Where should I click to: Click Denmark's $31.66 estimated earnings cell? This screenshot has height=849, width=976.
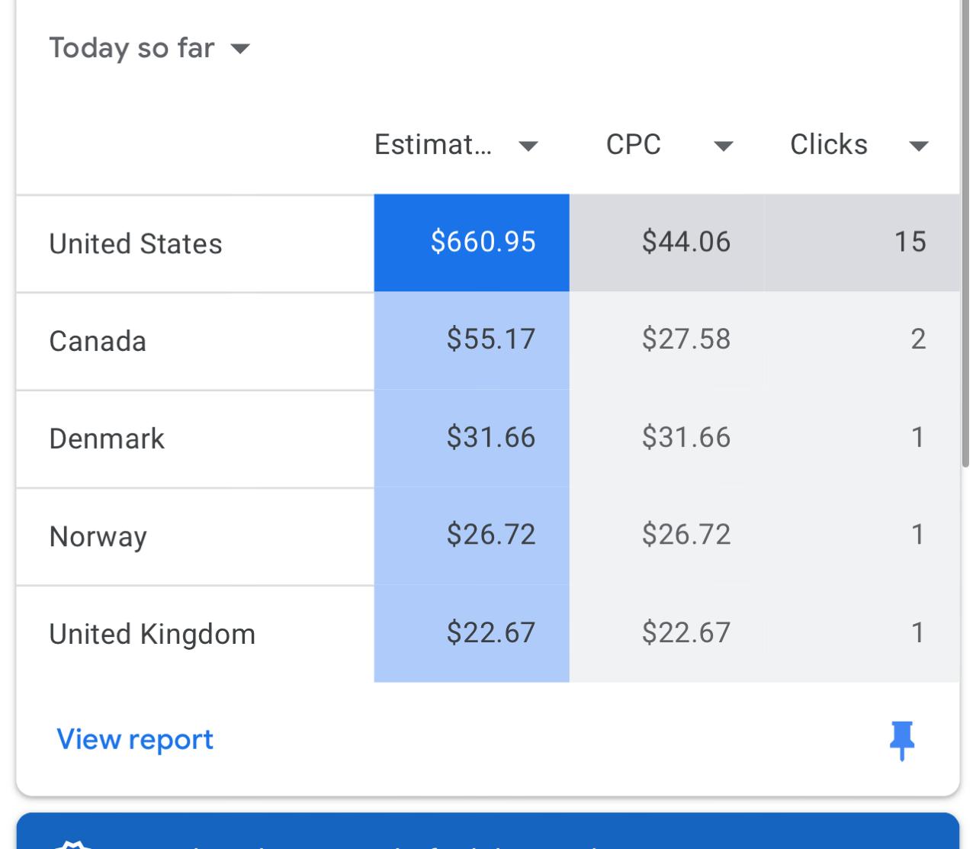click(x=490, y=437)
